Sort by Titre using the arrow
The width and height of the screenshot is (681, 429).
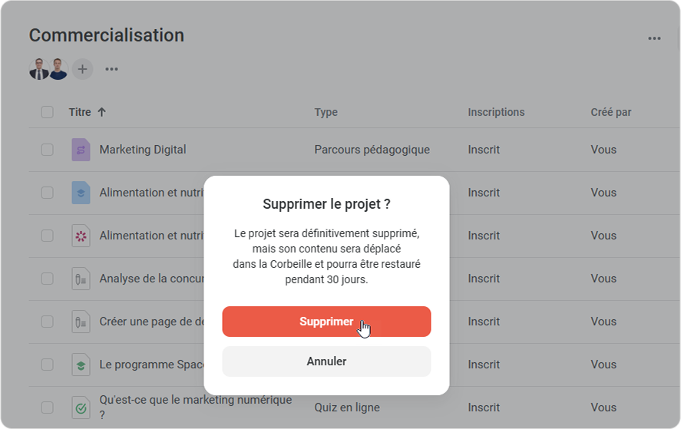tap(101, 112)
